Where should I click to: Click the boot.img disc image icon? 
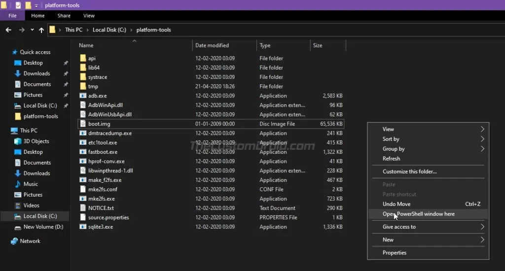83,124
